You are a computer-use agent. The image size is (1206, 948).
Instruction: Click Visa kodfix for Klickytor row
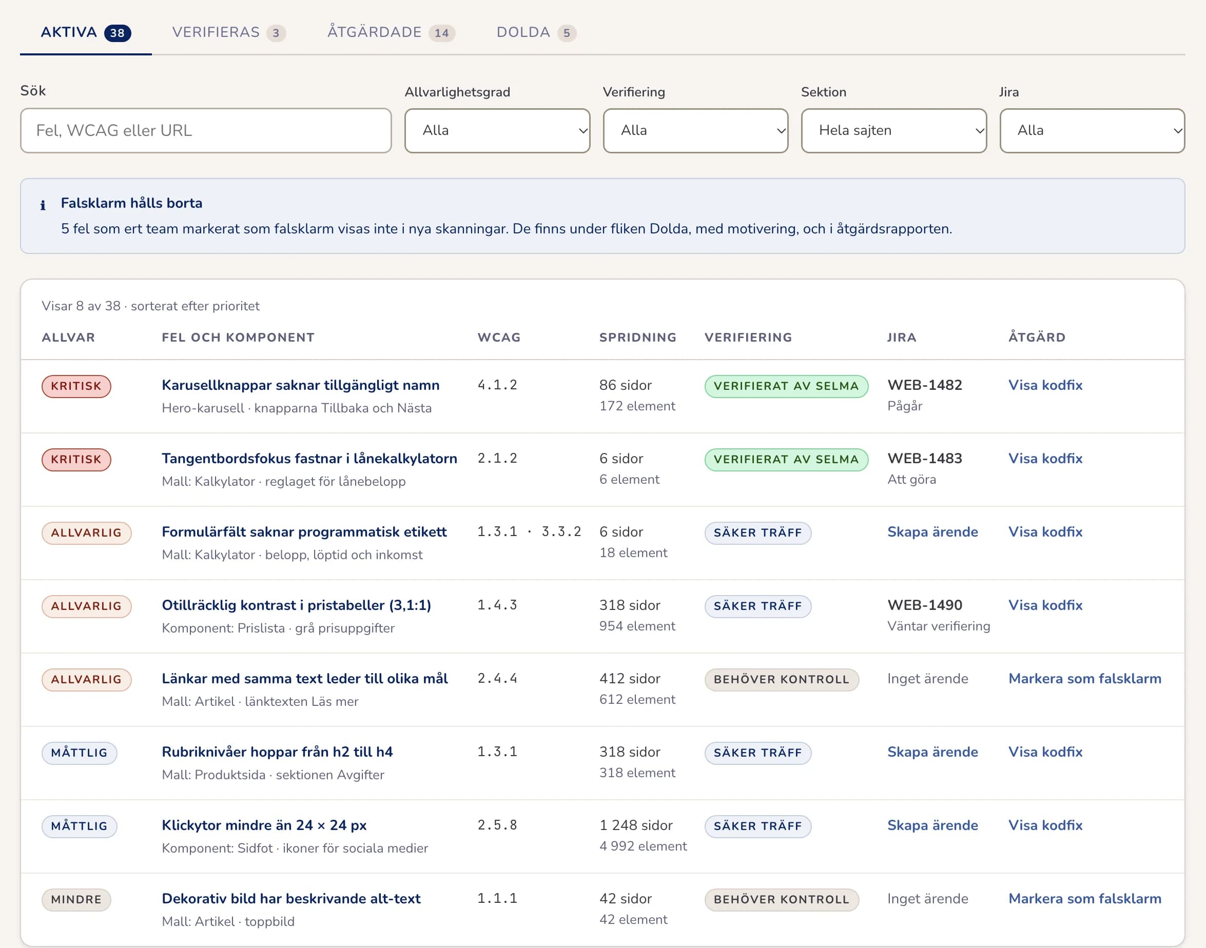pyautogui.click(x=1045, y=825)
